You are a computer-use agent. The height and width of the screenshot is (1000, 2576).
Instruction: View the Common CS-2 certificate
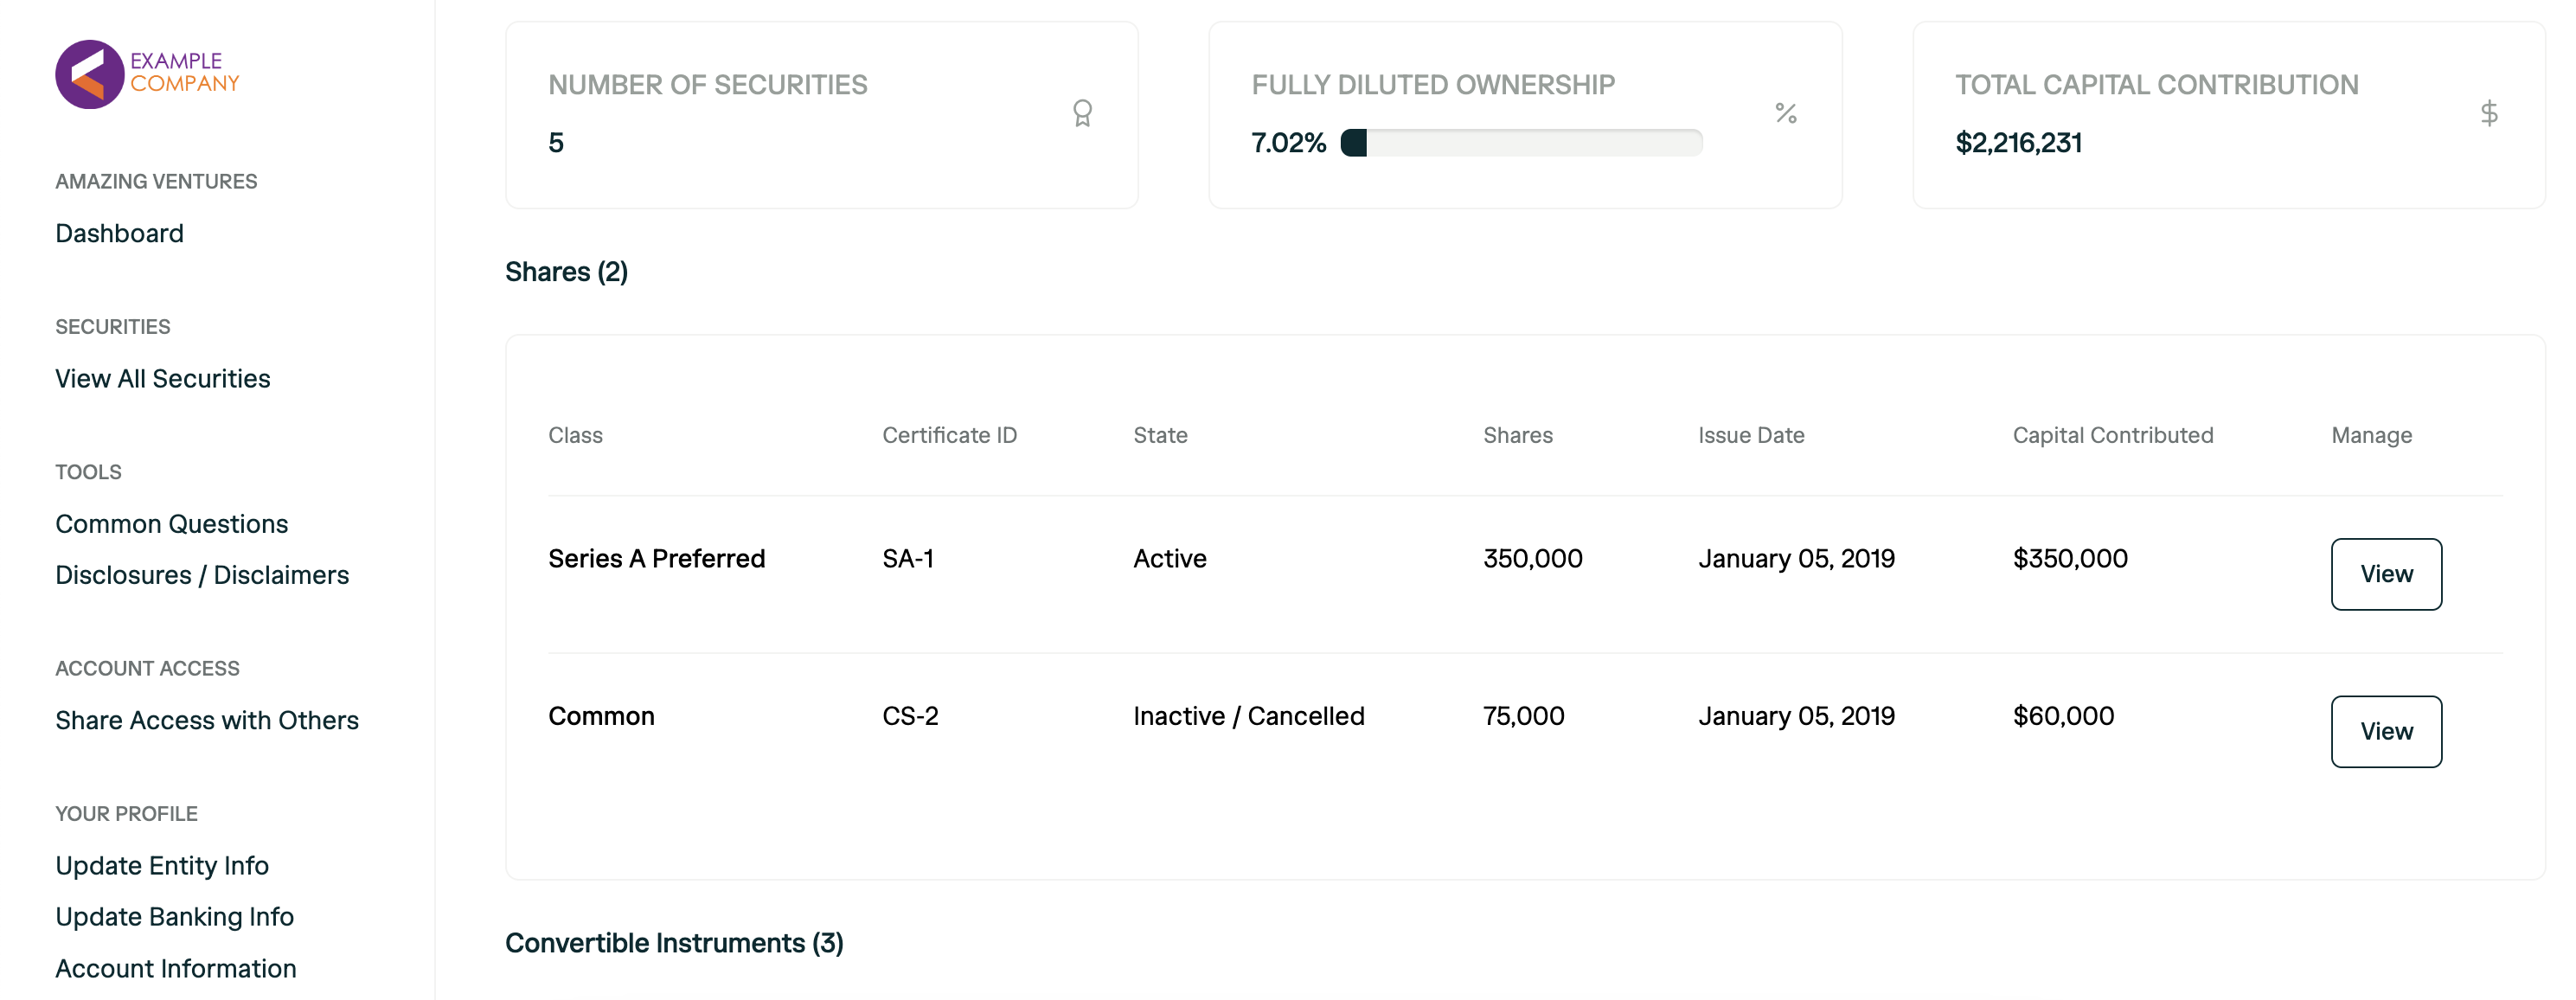(x=2386, y=731)
